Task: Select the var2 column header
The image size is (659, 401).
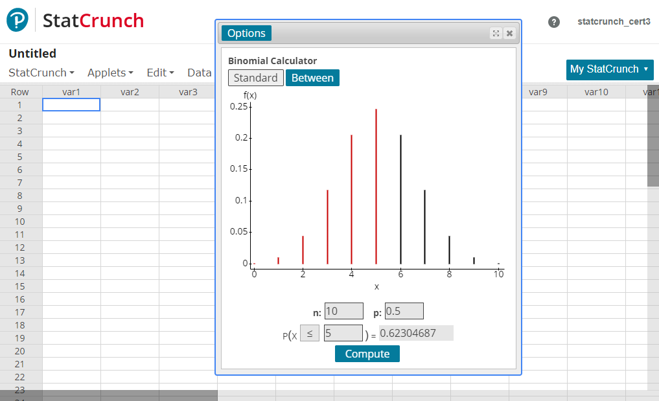Action: click(x=130, y=91)
